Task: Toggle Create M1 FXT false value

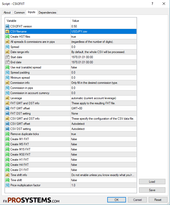Action: [x=103, y=139]
